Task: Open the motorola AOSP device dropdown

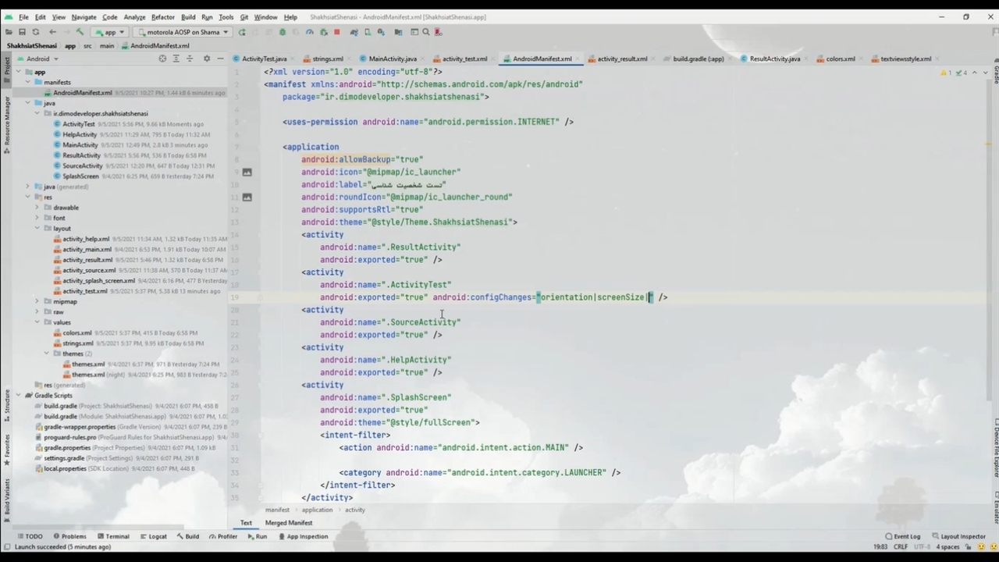Action: pyautogui.click(x=182, y=32)
